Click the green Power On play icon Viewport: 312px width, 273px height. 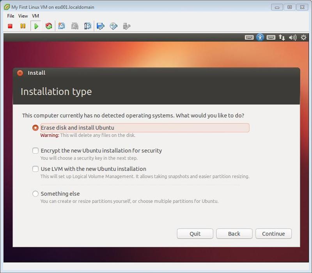click(x=36, y=26)
